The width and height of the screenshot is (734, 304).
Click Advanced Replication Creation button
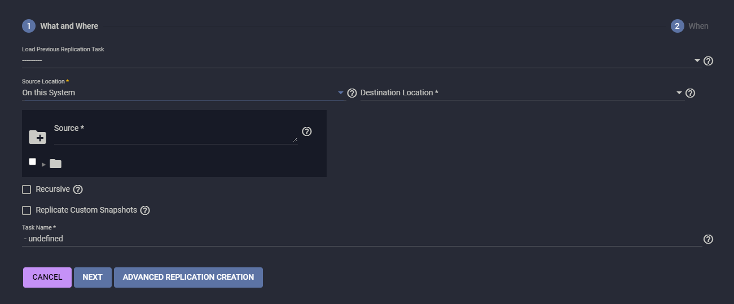tap(188, 277)
